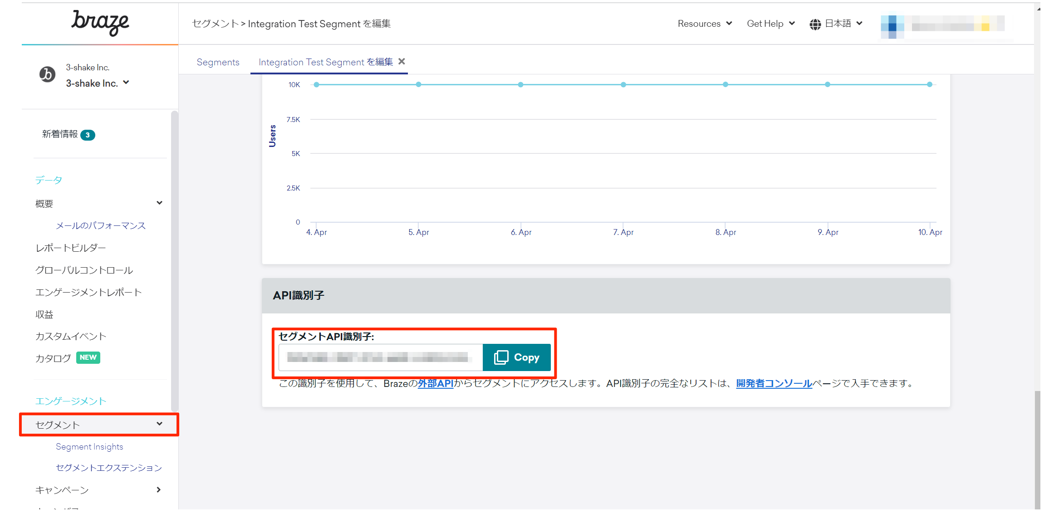Image resolution: width=1059 pixels, height=528 pixels.
Task: Open グローバルコントロール in the sidebar
Action: (x=84, y=270)
